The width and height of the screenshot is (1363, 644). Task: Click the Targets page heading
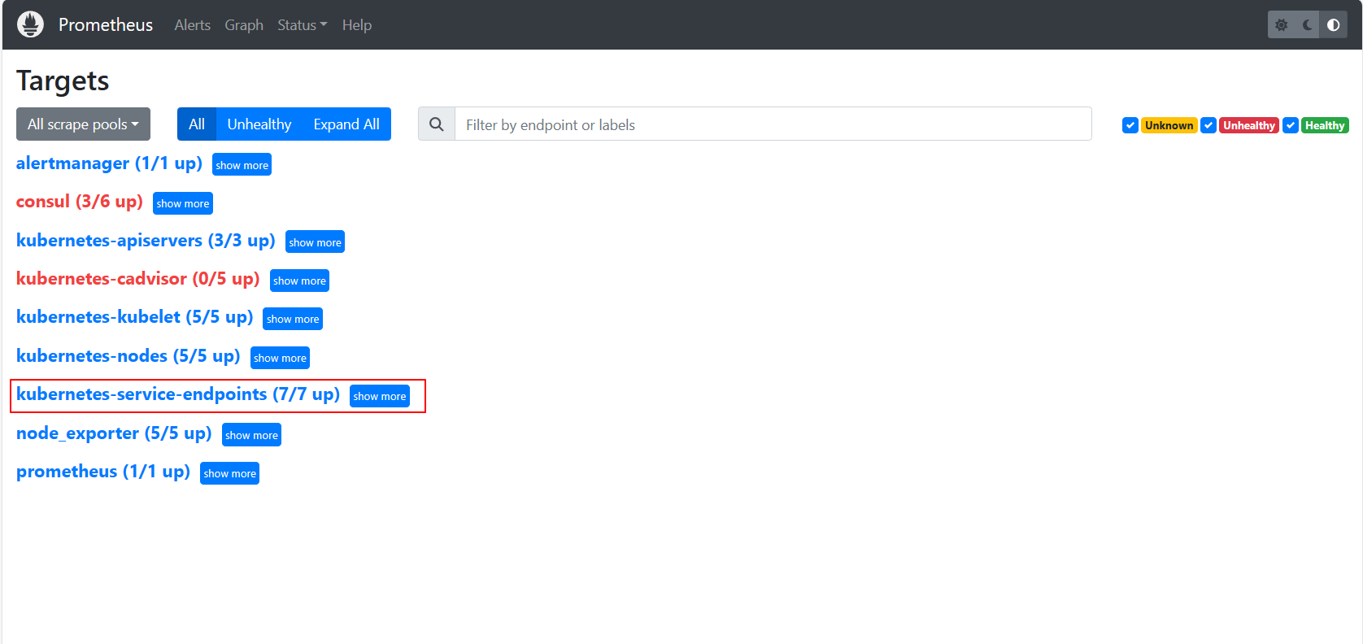[63, 81]
